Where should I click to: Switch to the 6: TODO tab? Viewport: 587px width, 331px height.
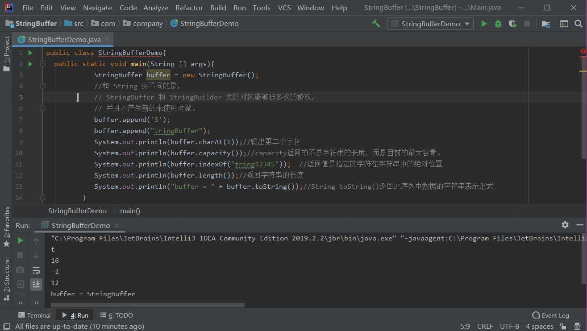click(117, 315)
